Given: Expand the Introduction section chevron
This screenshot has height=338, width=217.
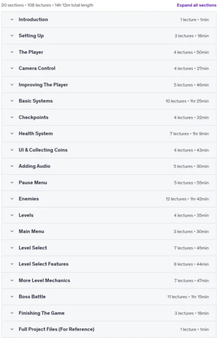Looking at the screenshot, I should tap(12, 20).
